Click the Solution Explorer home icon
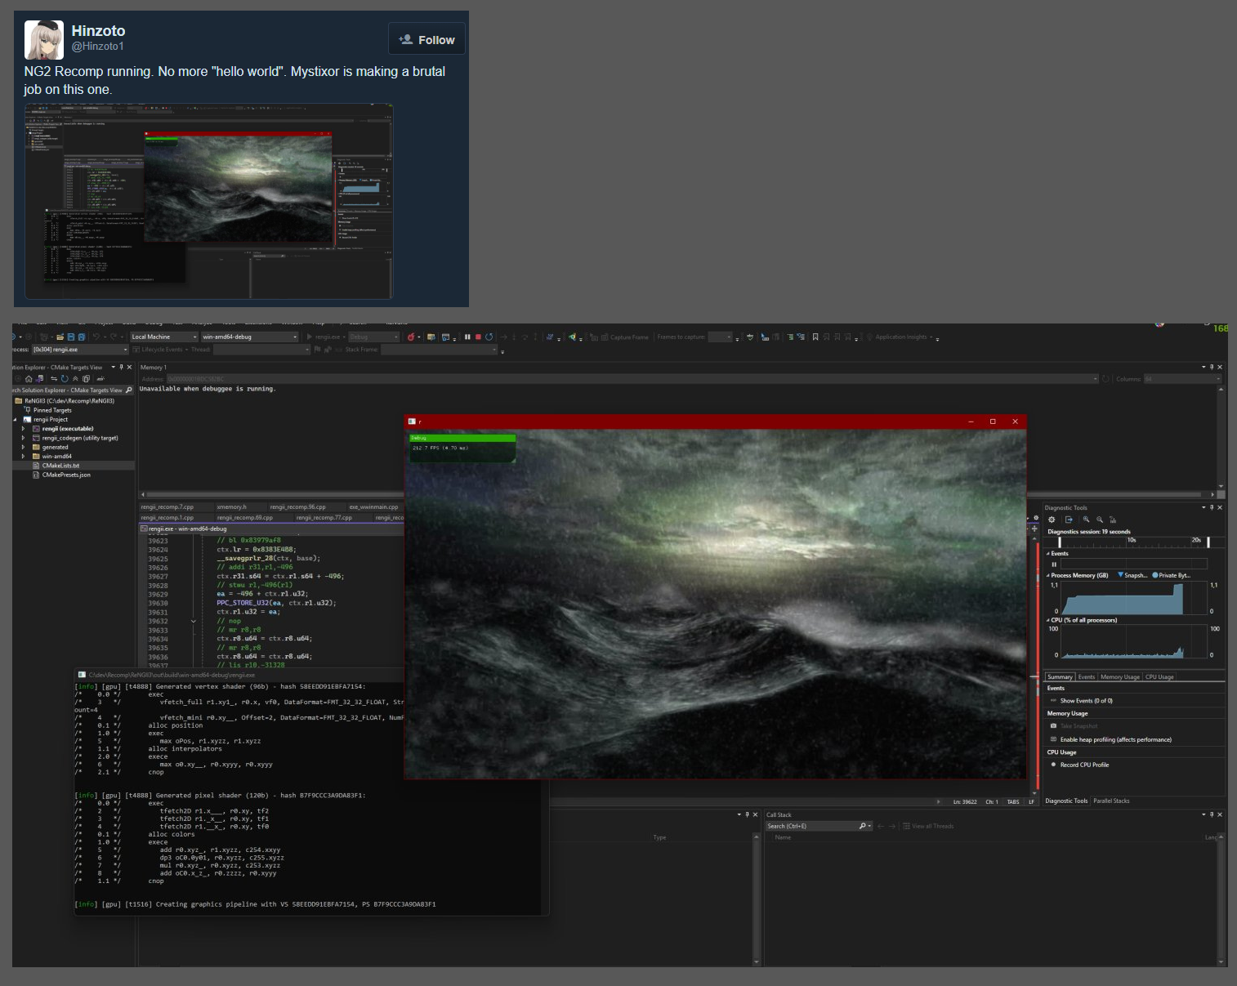This screenshot has width=1237, height=986. point(29,379)
